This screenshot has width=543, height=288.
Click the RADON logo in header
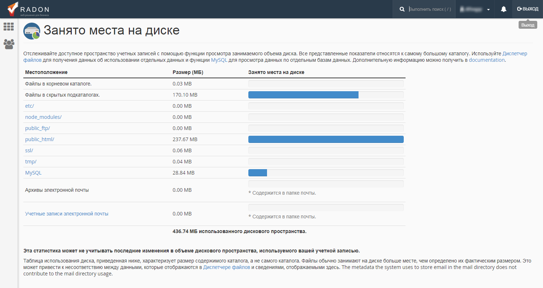(28, 9)
